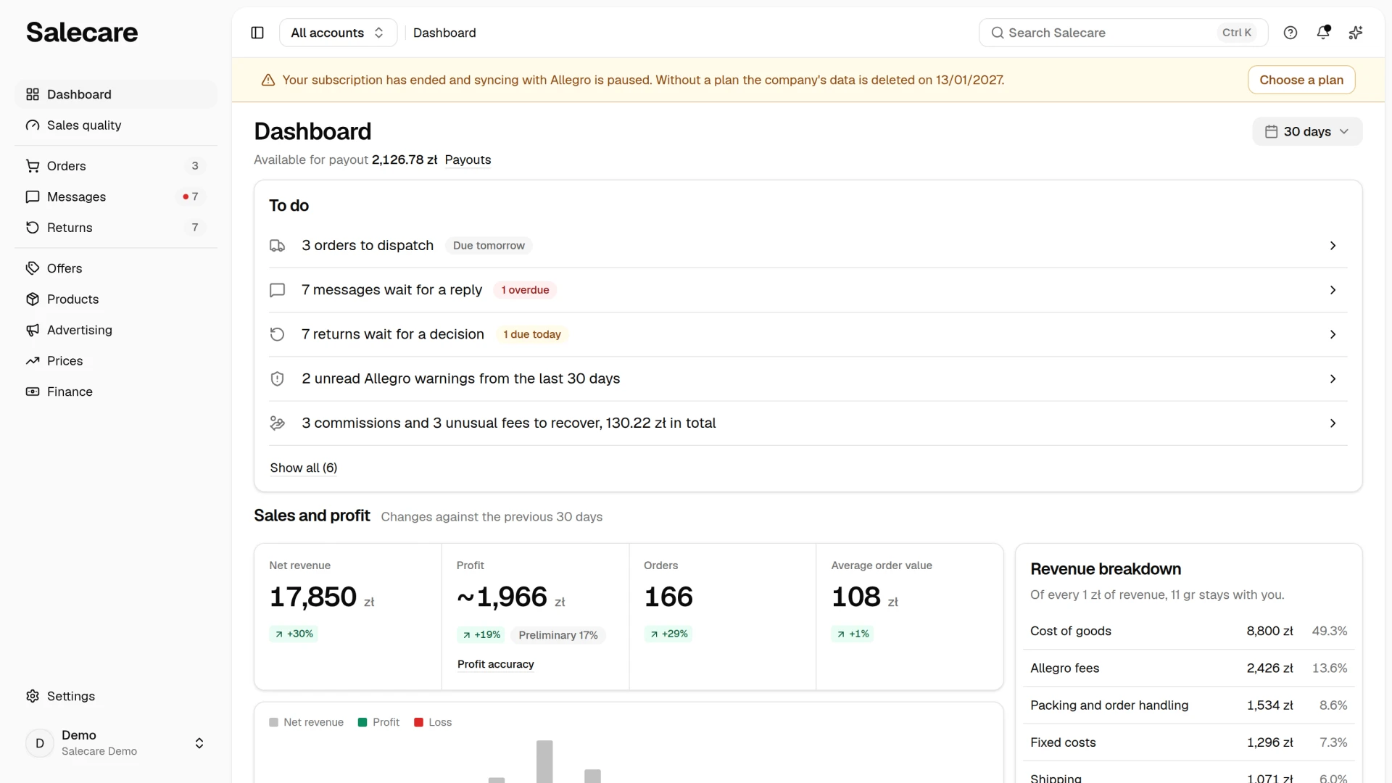Click the Salecare logo
1392x783 pixels.
pyautogui.click(x=82, y=33)
